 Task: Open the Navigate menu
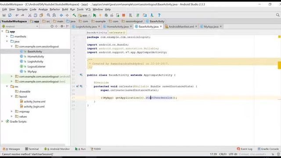coord(22,9)
